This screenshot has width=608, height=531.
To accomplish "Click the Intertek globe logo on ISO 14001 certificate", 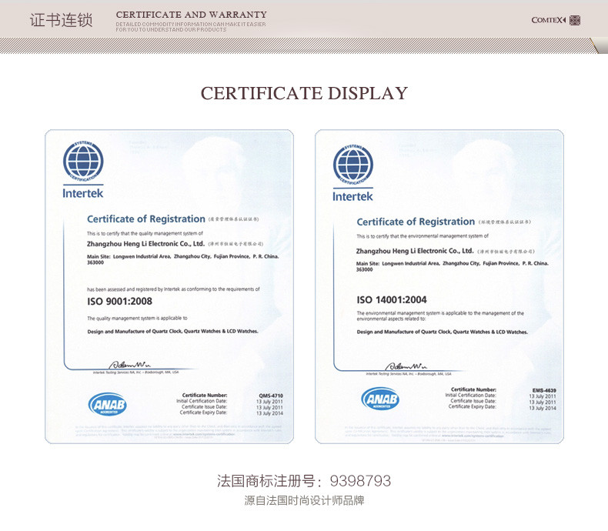I will coord(352,165).
